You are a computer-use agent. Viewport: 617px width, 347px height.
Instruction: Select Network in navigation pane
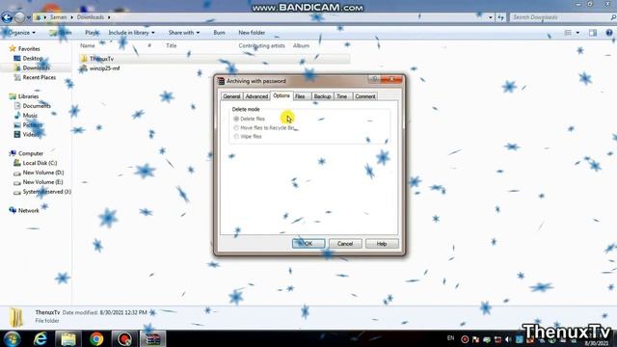[x=28, y=210]
